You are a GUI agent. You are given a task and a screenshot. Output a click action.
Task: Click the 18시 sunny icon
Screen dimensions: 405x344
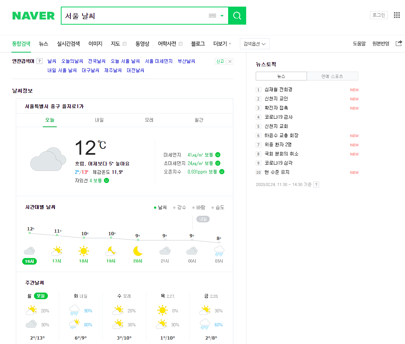click(x=84, y=251)
